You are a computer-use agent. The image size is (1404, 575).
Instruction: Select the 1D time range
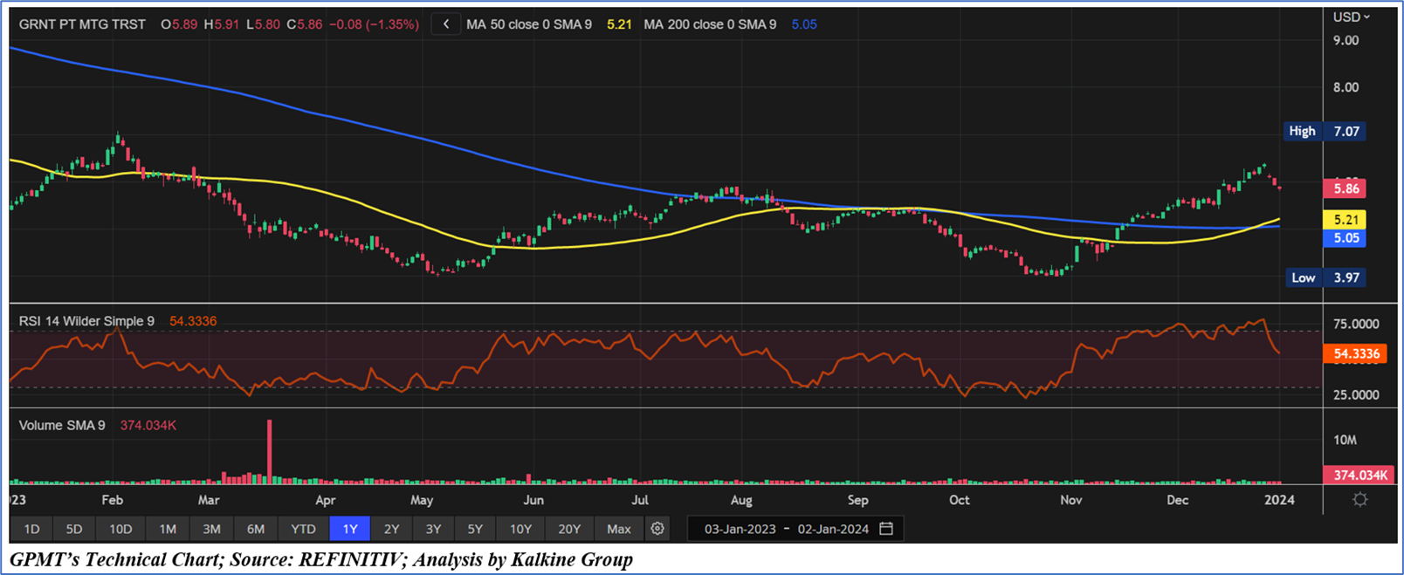pos(31,529)
